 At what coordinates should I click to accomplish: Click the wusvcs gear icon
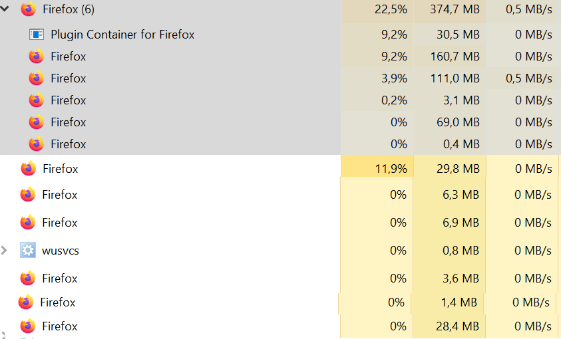(x=27, y=250)
